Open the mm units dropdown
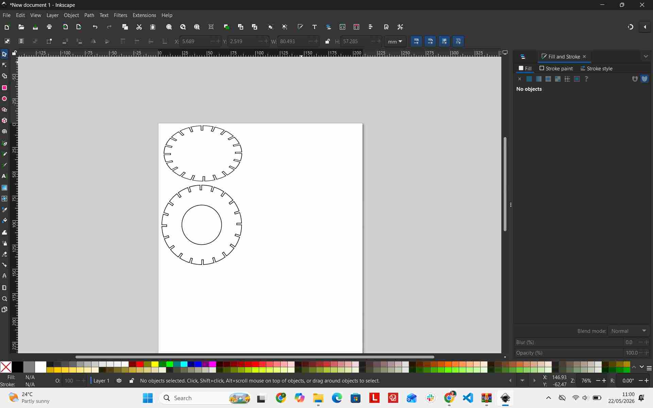 [395, 41]
